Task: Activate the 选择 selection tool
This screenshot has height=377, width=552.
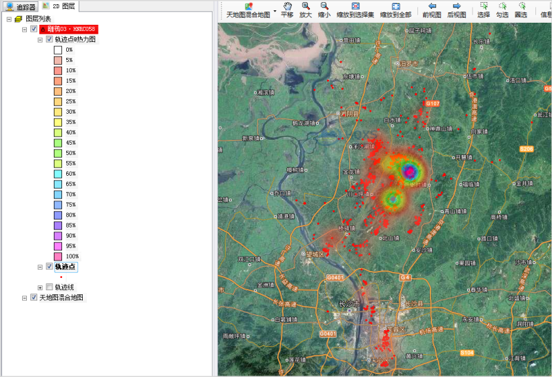Action: 483,10
